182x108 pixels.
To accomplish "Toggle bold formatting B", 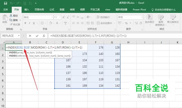I will [x=25, y=23].
